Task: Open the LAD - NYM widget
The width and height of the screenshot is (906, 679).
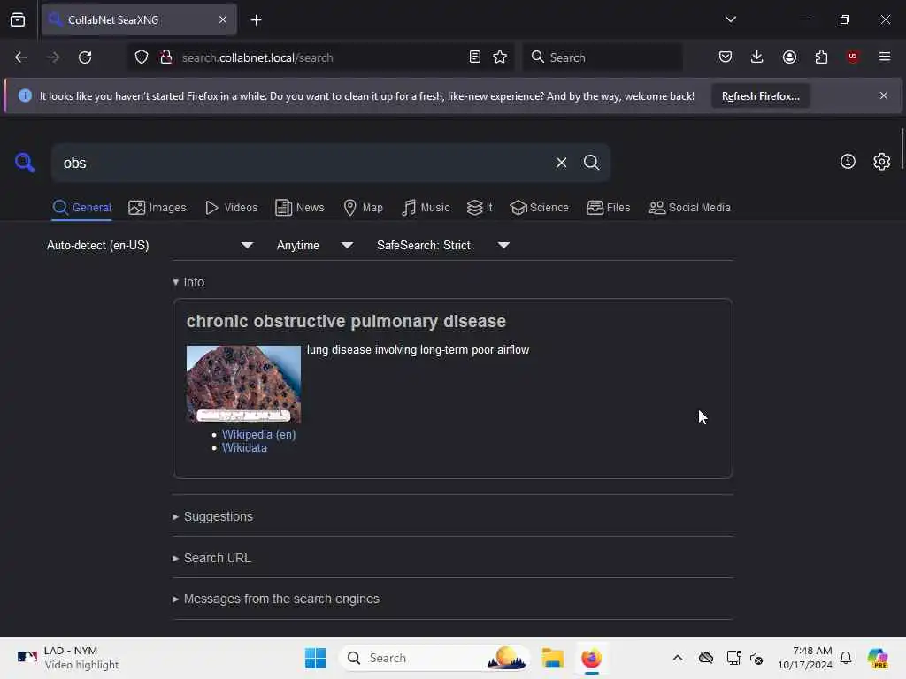Action: (x=68, y=658)
